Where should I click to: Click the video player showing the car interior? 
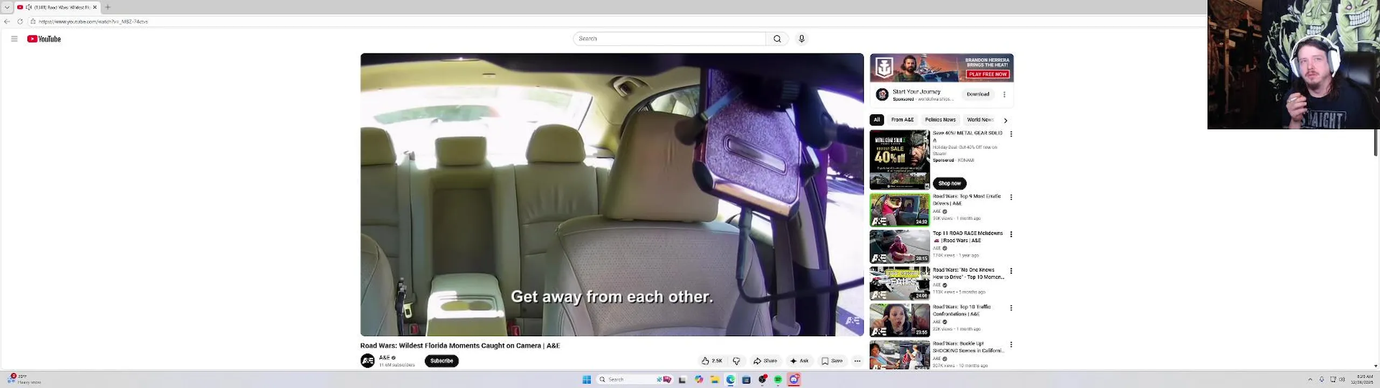pyautogui.click(x=612, y=195)
